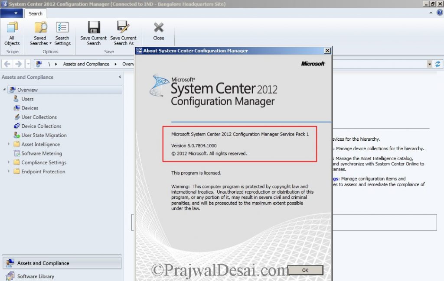The height and width of the screenshot is (281, 444).
Task: Click OK in the About dialog
Action: click(305, 270)
